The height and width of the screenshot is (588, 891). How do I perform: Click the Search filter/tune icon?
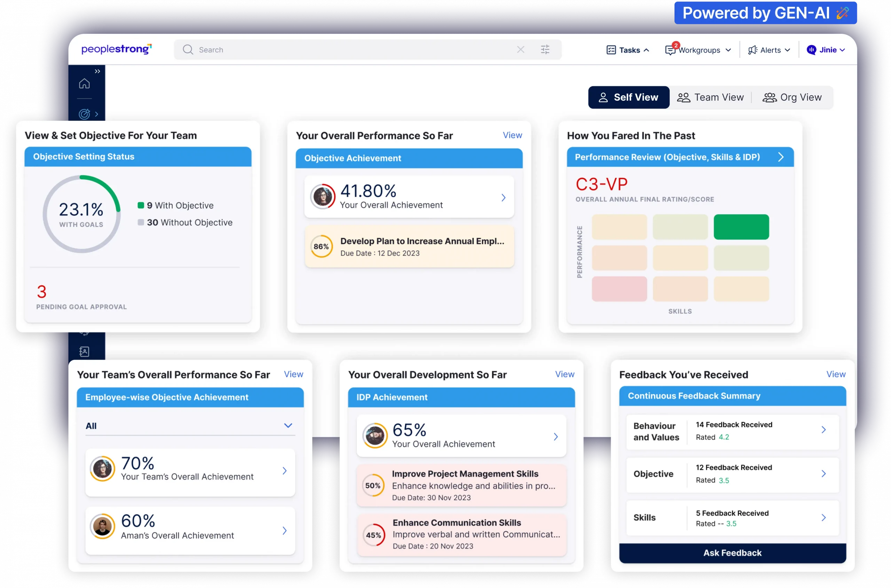coord(545,48)
